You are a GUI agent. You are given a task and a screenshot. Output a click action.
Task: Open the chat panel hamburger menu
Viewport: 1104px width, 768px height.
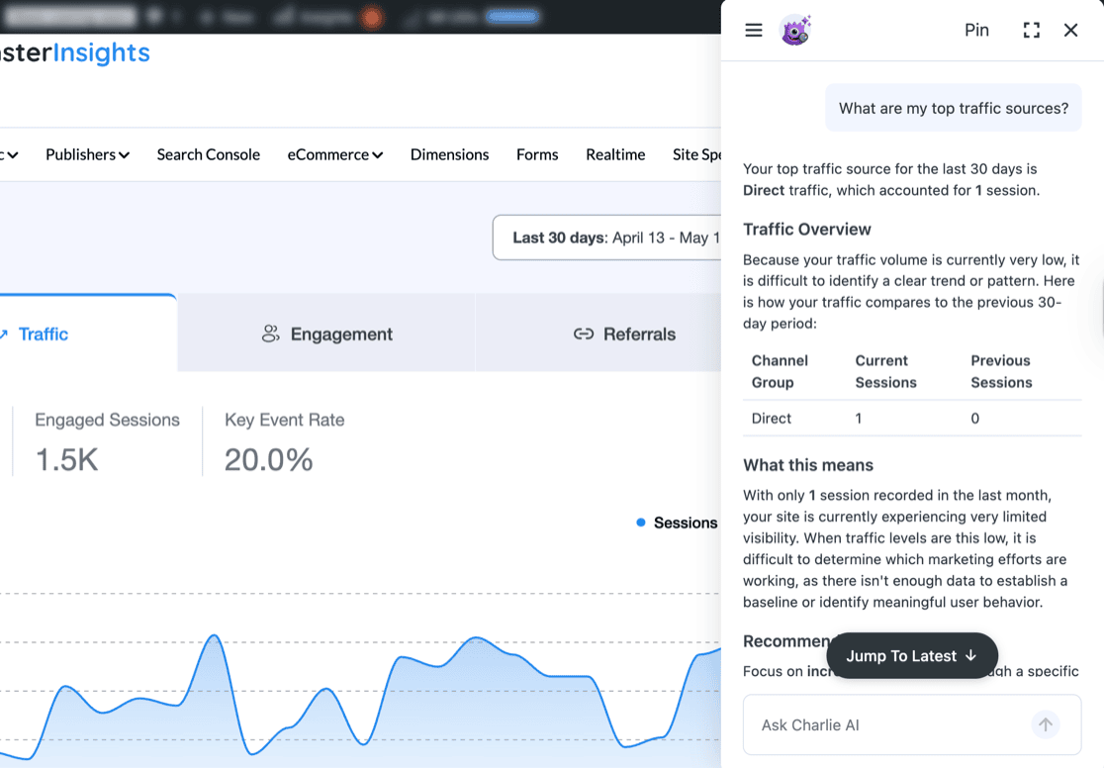[754, 31]
